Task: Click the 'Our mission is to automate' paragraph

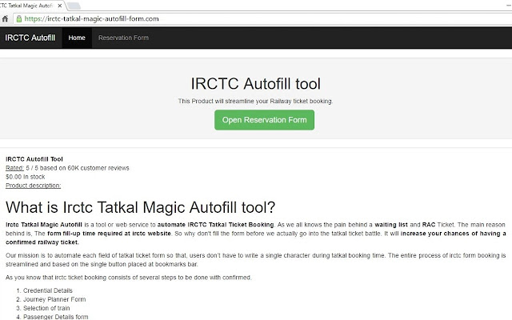Action: pos(256,260)
